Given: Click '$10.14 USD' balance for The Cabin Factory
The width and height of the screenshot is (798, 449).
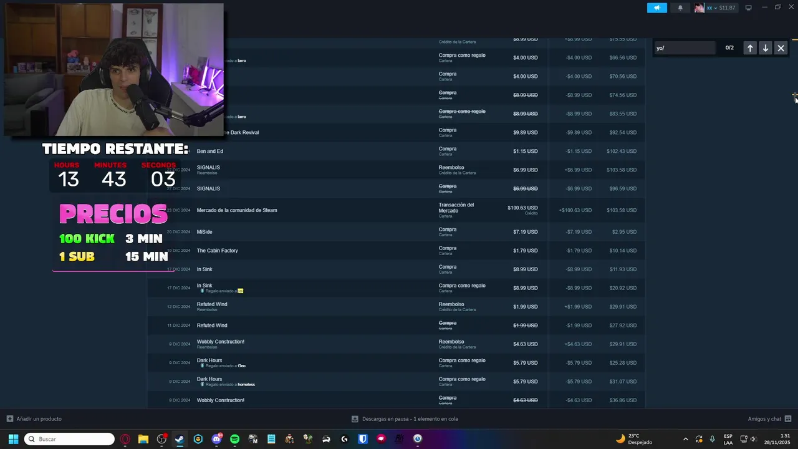Looking at the screenshot, I should pyautogui.click(x=623, y=251).
